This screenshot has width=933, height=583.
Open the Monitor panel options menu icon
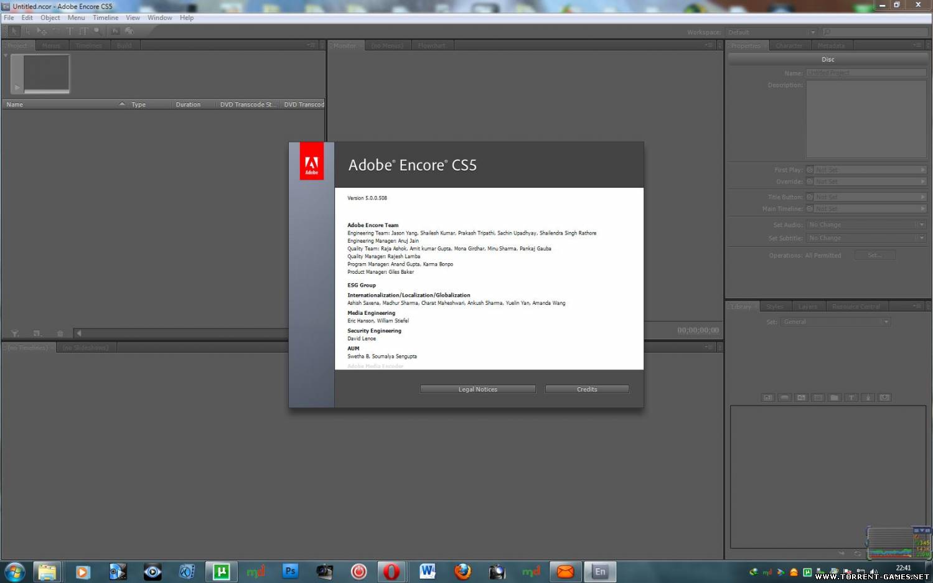709,45
